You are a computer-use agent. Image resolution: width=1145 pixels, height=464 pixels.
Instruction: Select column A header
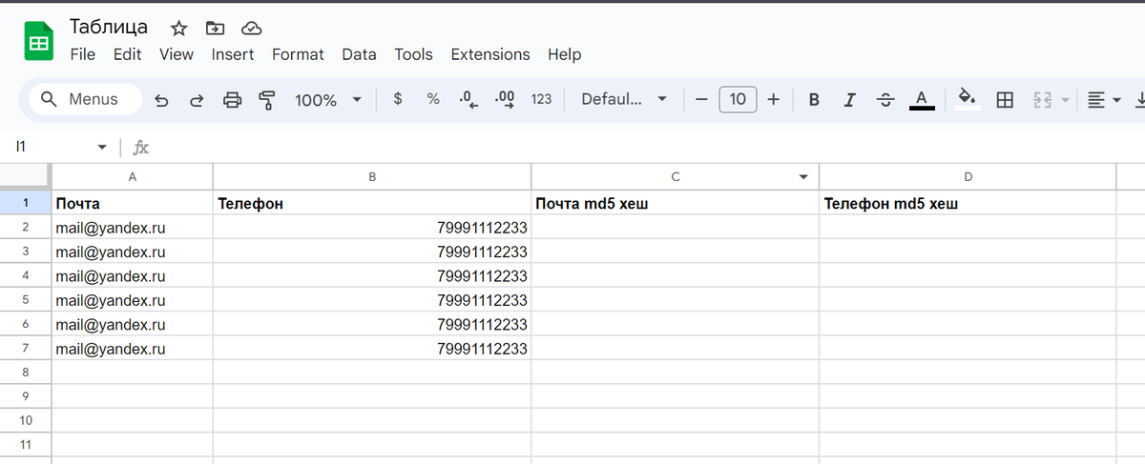click(x=133, y=177)
